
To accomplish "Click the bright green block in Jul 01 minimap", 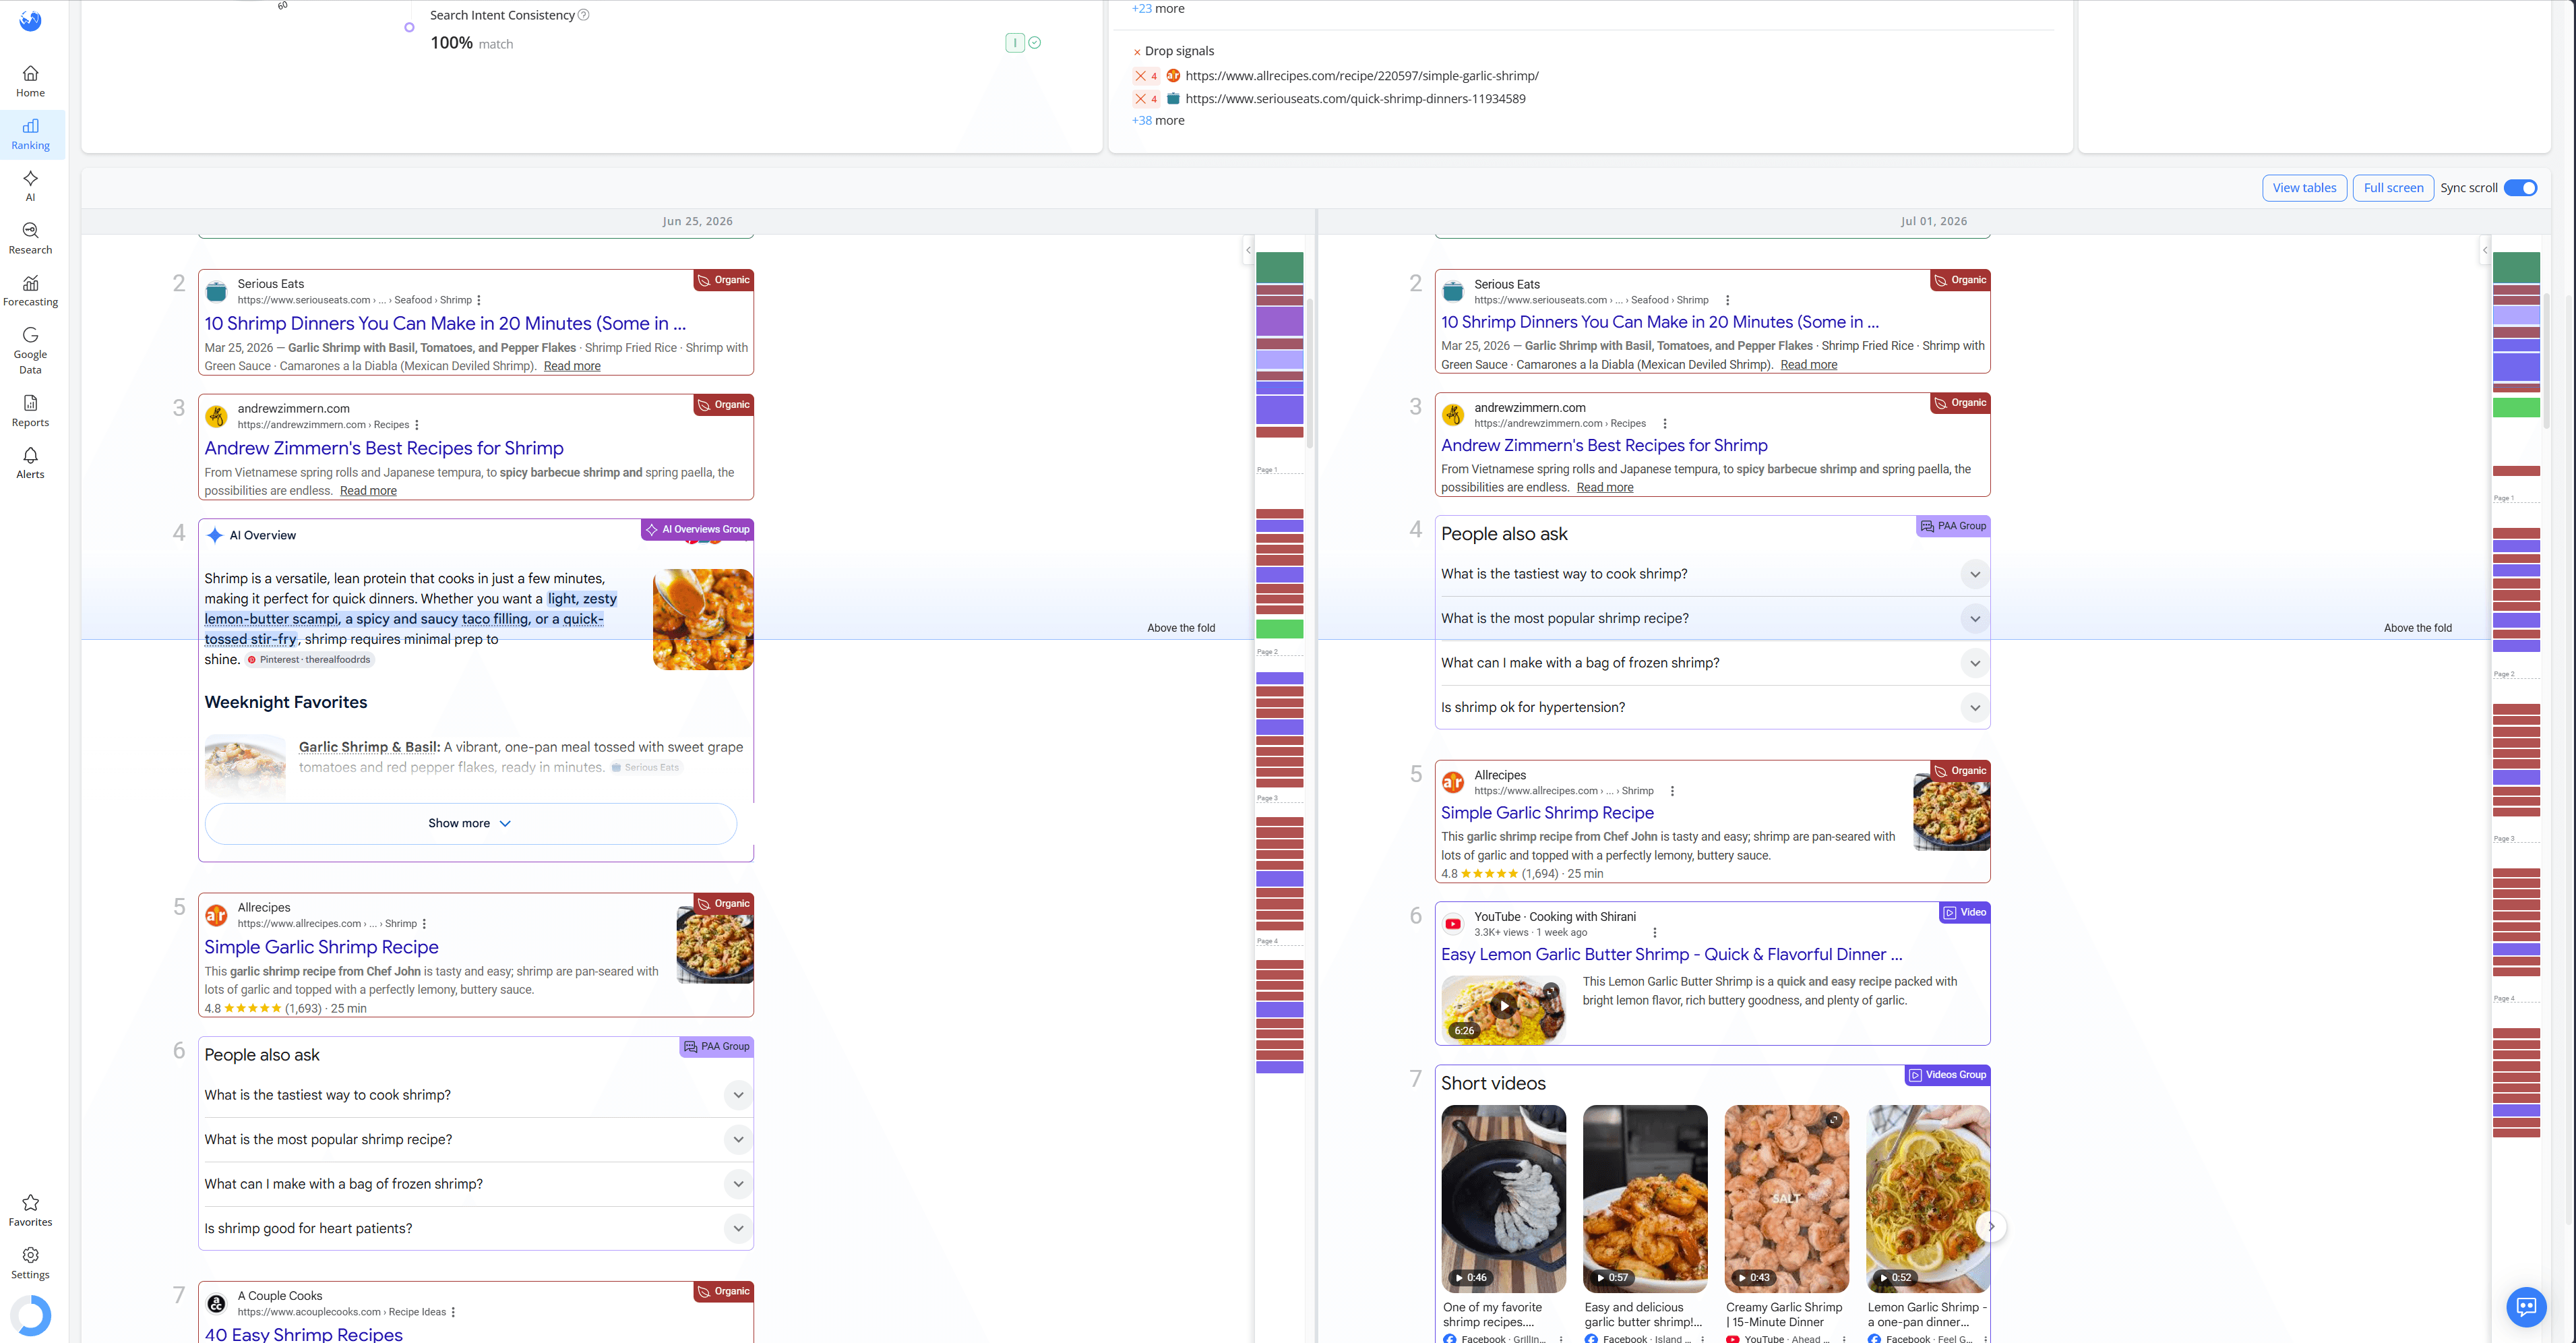I will point(2516,408).
